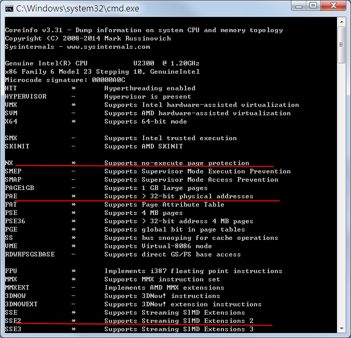
Task: Click the 3DNOW feature name
Action: click(x=15, y=296)
